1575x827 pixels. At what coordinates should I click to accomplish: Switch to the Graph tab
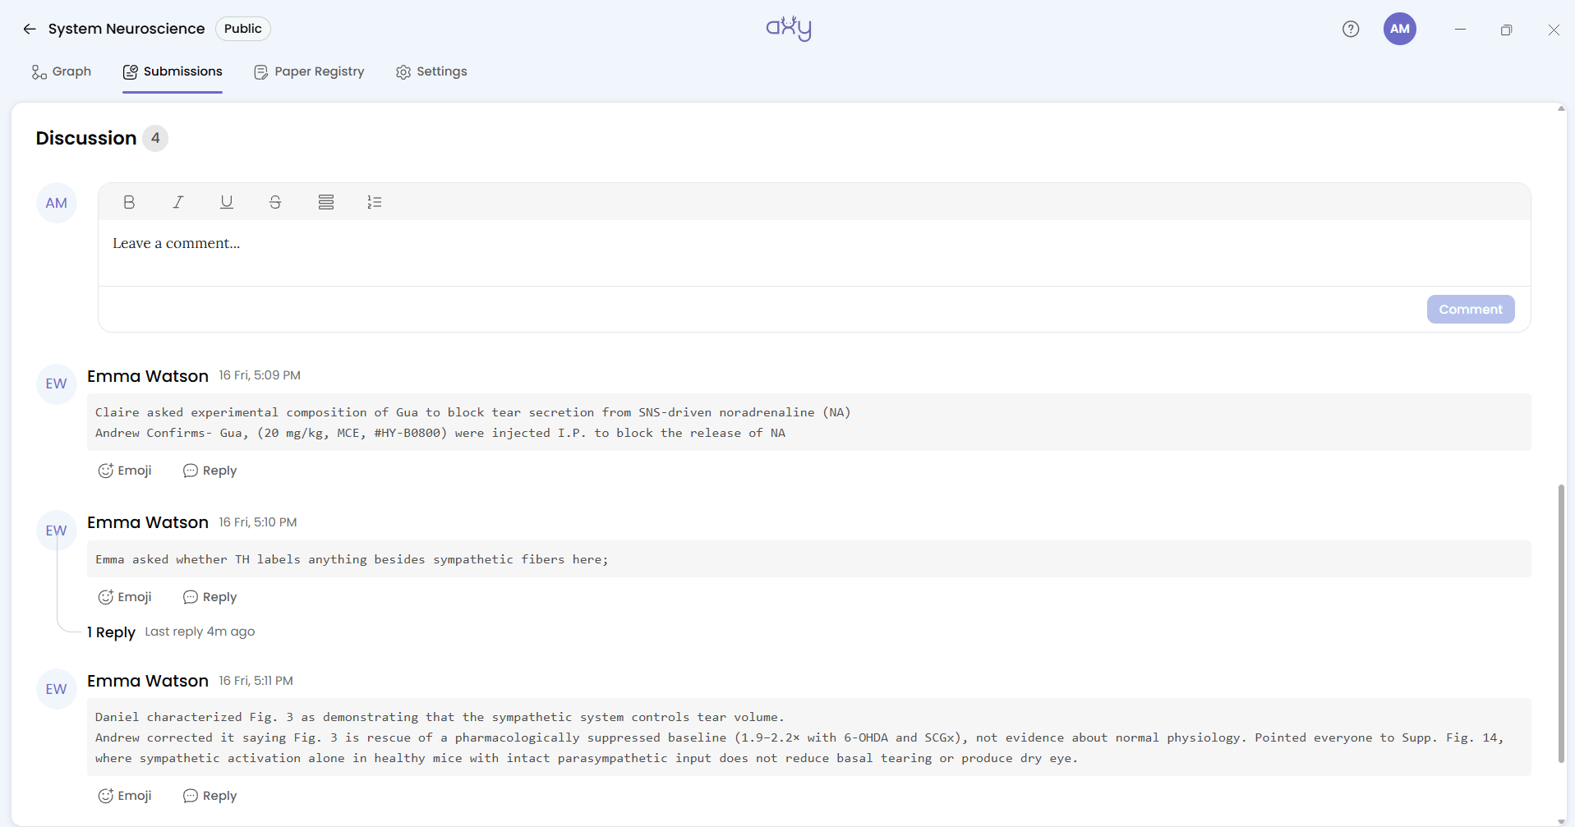(62, 71)
